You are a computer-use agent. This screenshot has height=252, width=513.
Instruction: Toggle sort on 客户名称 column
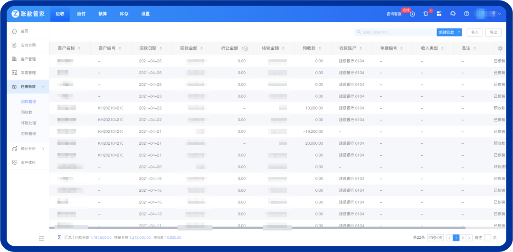pos(79,48)
